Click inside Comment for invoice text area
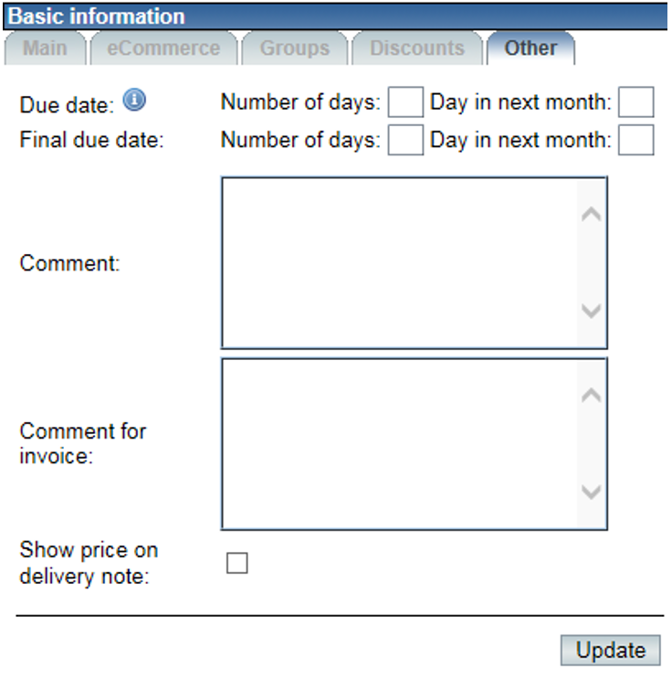672x678 pixels. tap(402, 443)
